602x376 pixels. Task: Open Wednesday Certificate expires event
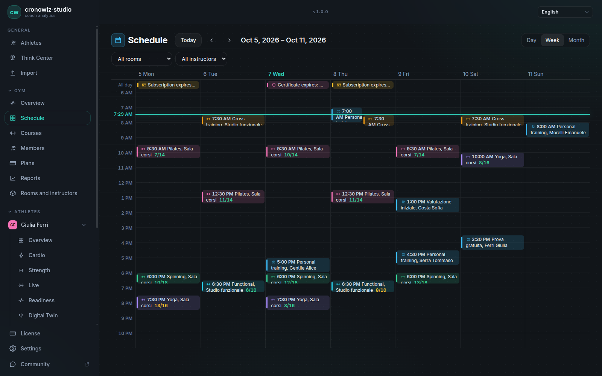(298, 85)
